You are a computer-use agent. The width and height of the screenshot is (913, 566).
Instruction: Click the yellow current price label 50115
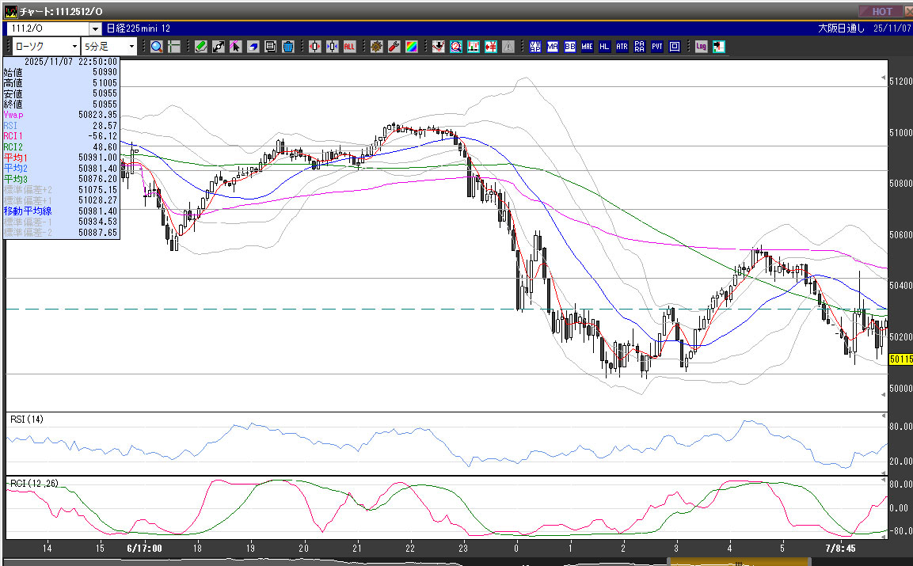[x=900, y=359]
